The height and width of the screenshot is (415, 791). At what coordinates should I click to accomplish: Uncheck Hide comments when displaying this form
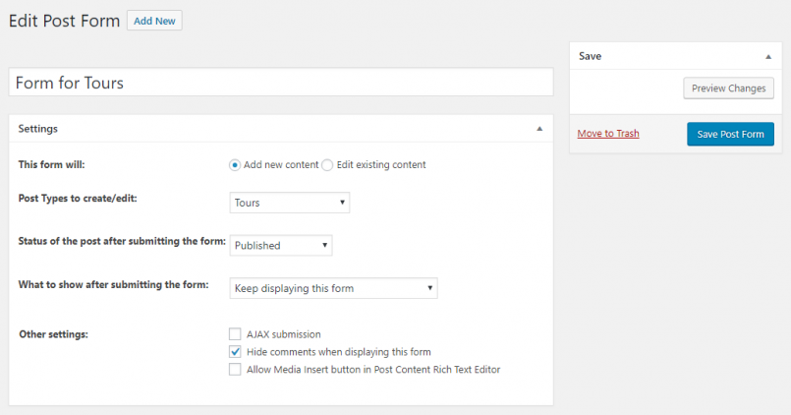(235, 351)
